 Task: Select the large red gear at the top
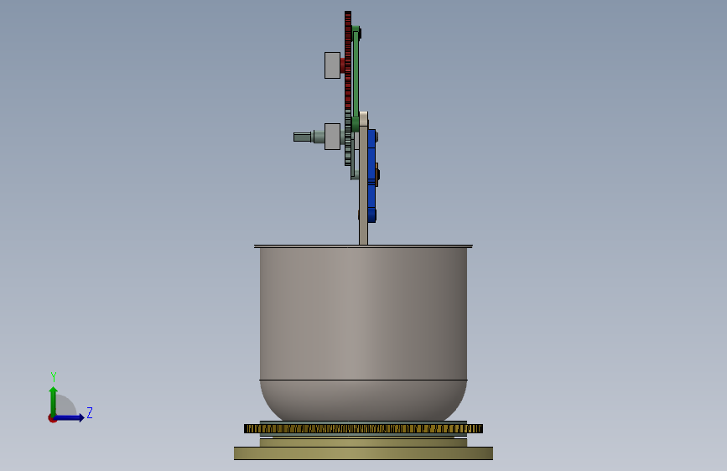pyautogui.click(x=348, y=60)
